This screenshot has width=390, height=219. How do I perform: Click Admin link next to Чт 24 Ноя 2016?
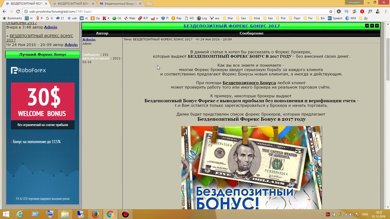pos(71,45)
